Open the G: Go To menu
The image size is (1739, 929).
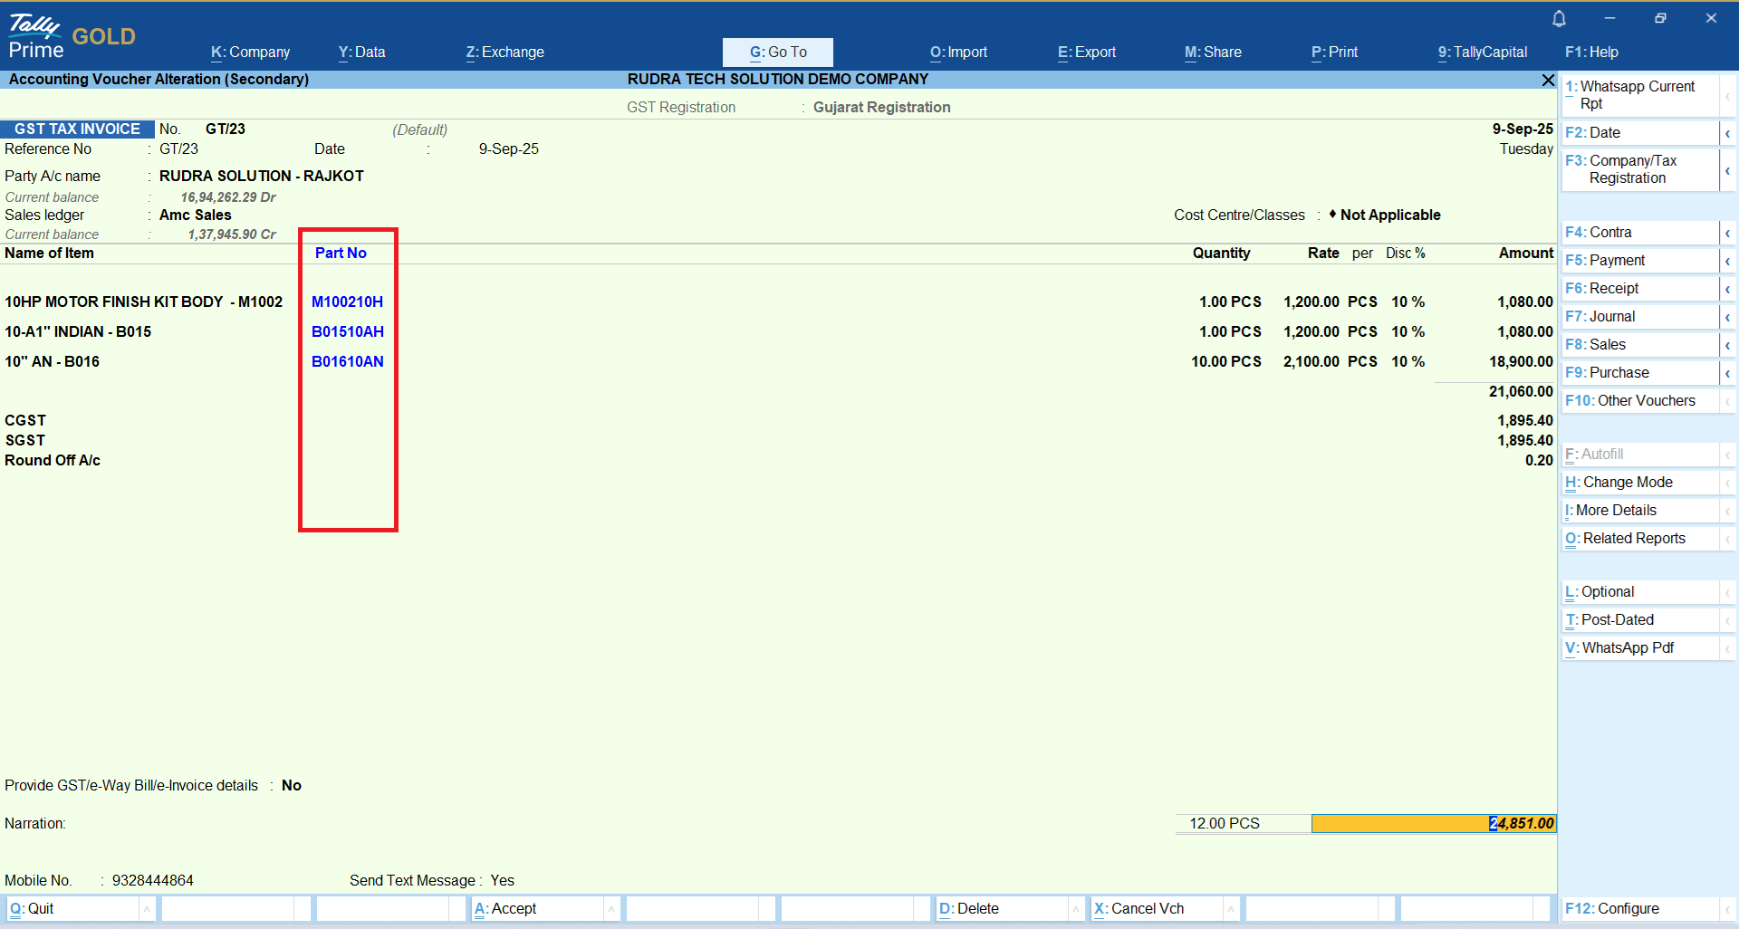[x=777, y=53]
